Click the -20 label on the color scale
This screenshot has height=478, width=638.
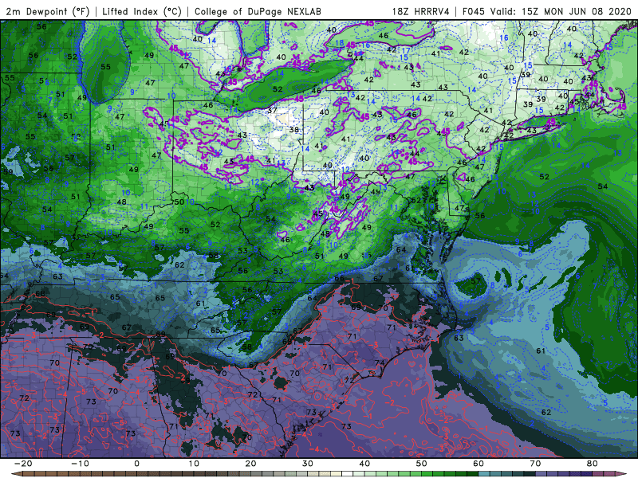pos(23,464)
